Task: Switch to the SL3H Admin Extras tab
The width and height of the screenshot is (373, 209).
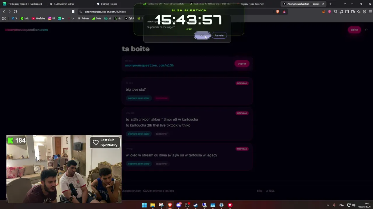Action: coord(70,4)
